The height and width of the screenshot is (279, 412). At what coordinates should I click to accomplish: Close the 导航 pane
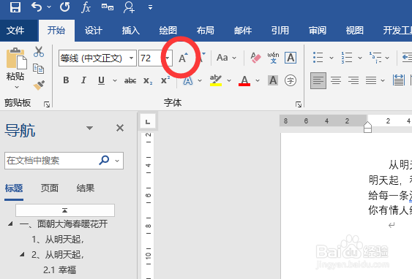tap(120, 128)
